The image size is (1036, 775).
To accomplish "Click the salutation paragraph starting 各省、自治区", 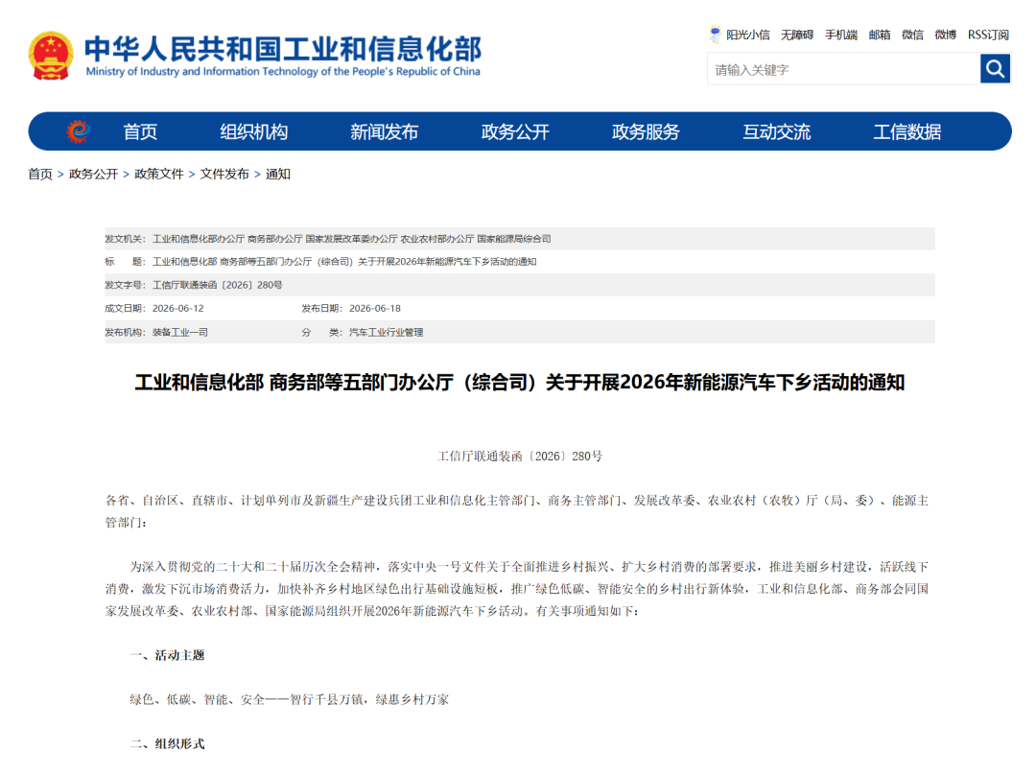I will pos(517,511).
